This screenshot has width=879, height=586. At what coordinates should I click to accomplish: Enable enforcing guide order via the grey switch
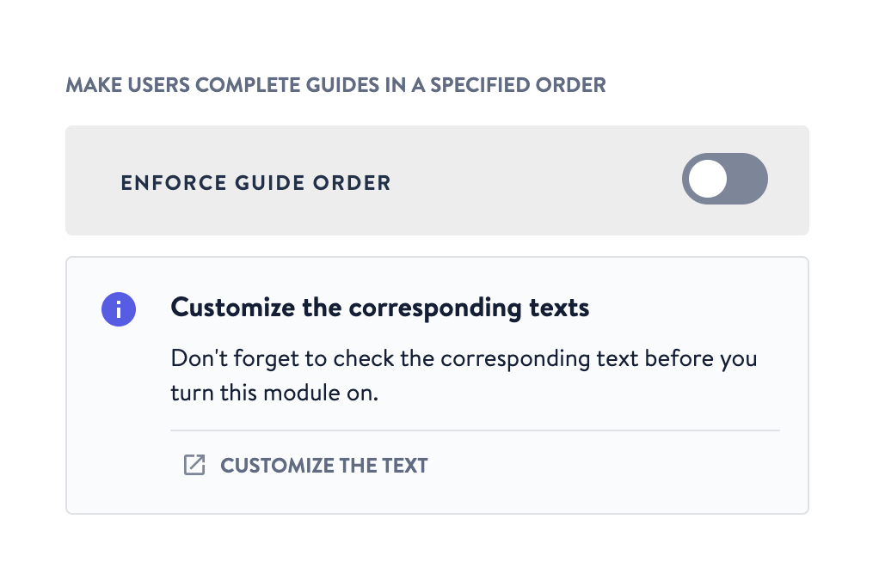pyautogui.click(x=724, y=179)
